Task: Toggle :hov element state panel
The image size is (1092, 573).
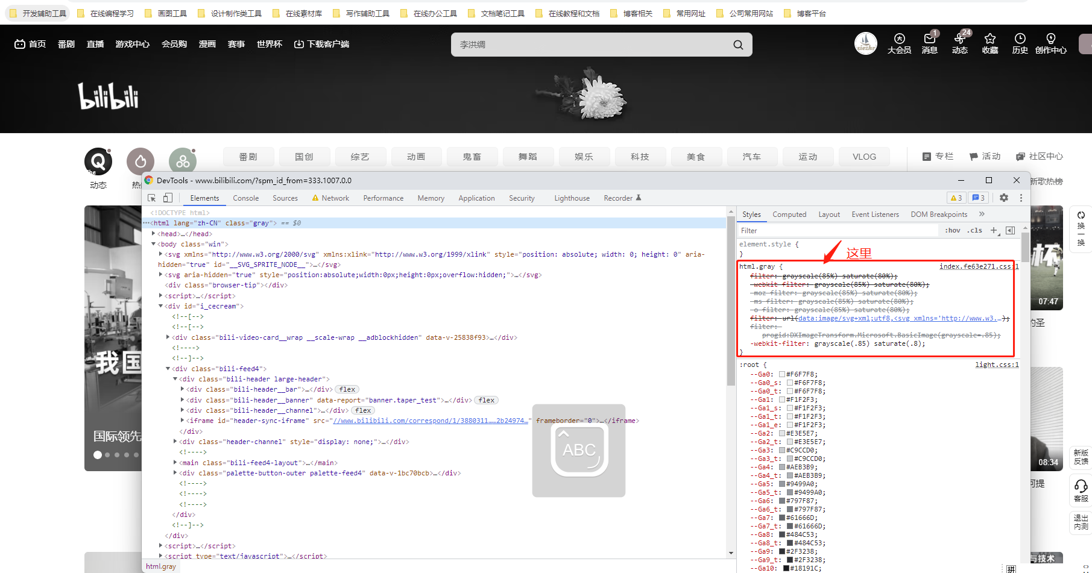Action: (x=953, y=231)
